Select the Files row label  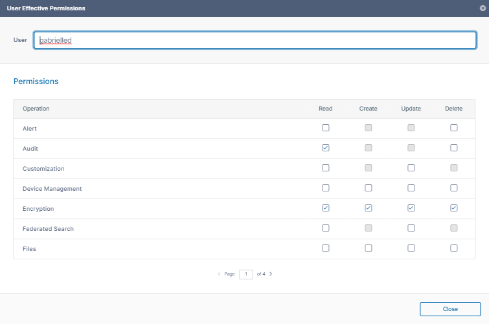[29, 249]
